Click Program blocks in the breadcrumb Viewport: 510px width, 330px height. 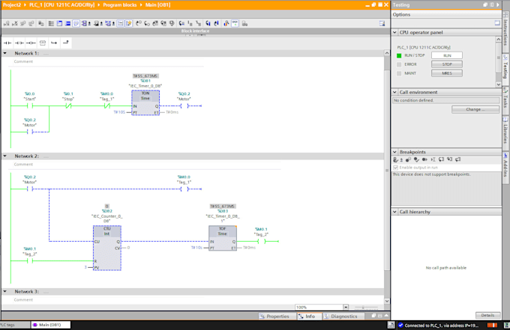coord(120,5)
